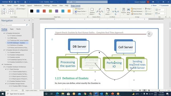Nudge the shadow down
This screenshot has width=171, height=96.
coord(100,14)
